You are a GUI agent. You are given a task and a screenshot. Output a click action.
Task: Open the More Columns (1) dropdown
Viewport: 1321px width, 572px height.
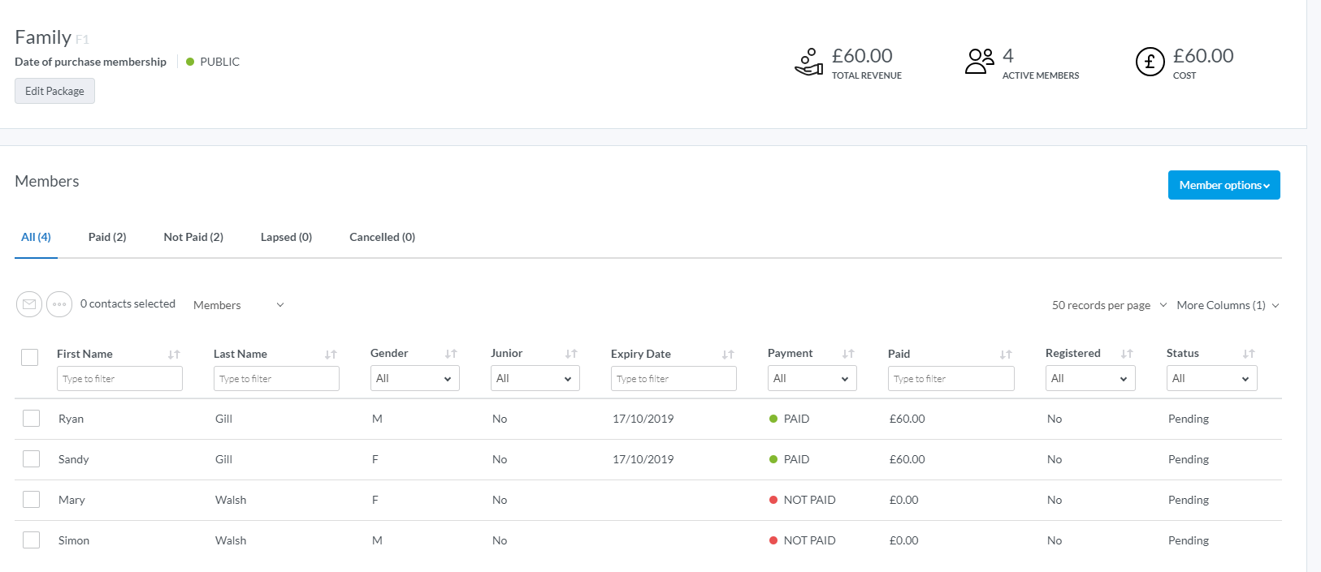point(1228,305)
